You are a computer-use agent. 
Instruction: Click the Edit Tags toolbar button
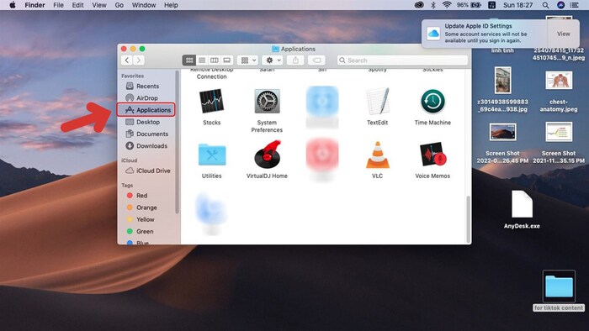coord(316,60)
